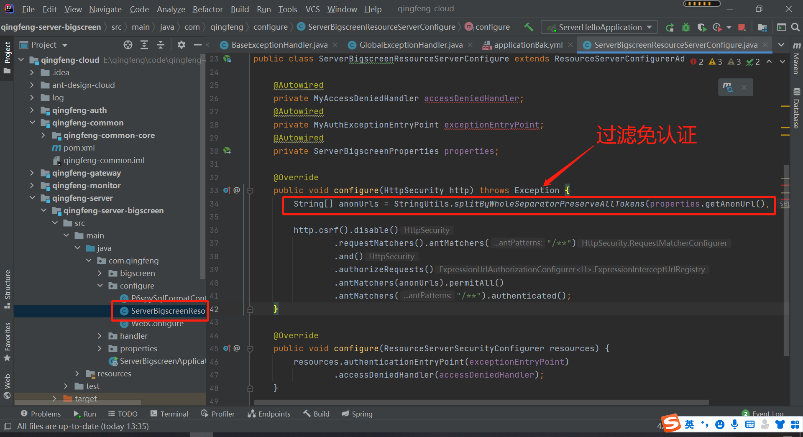The height and width of the screenshot is (437, 803).
Task: Expand the .idea folder
Action: coord(32,73)
